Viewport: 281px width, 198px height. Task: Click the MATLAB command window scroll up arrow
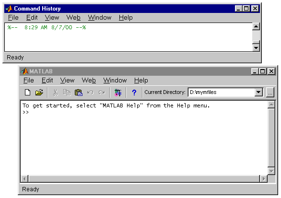click(271, 105)
